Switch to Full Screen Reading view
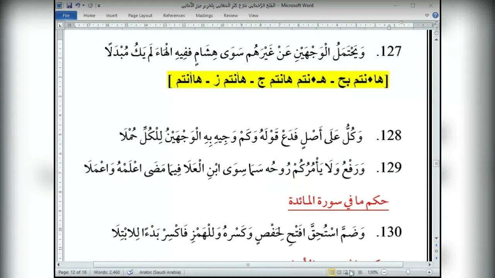 coord(339,272)
